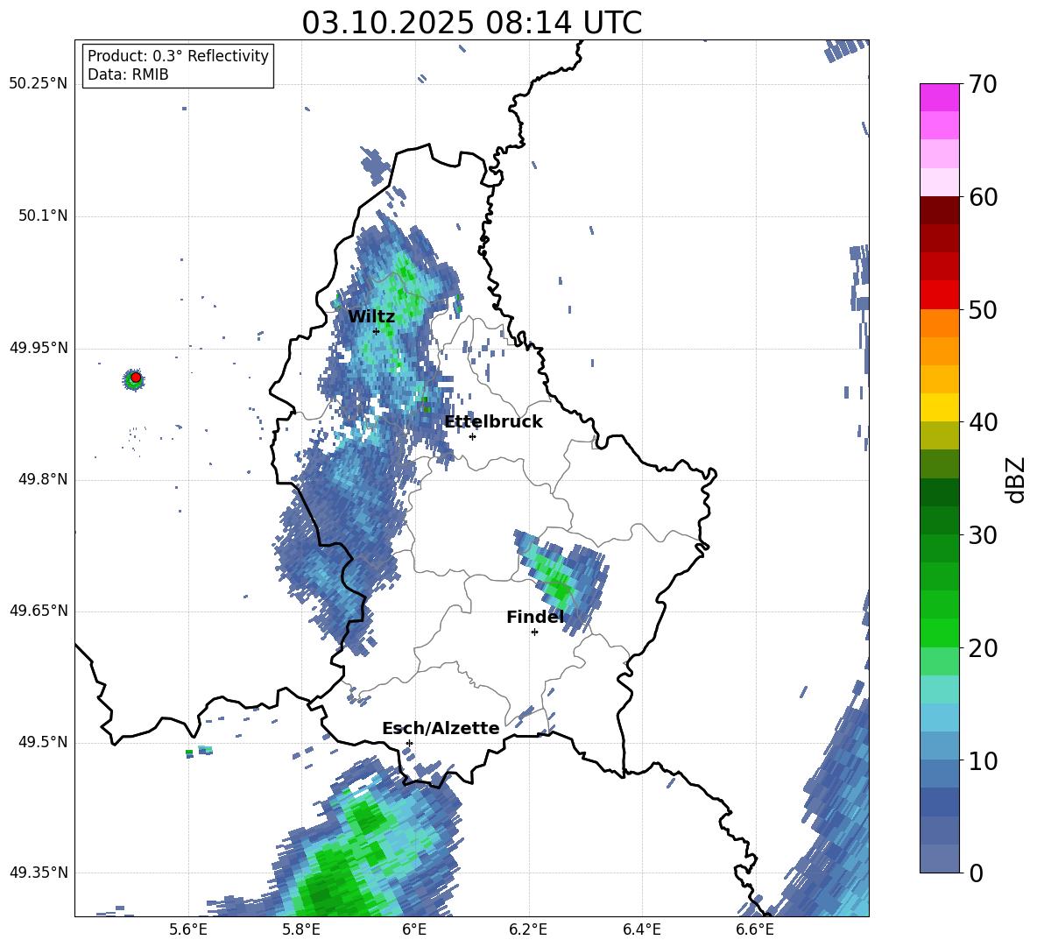Click the 50.1°N latitude label
Image resolution: width=1037 pixels, height=947 pixels.
(43, 216)
